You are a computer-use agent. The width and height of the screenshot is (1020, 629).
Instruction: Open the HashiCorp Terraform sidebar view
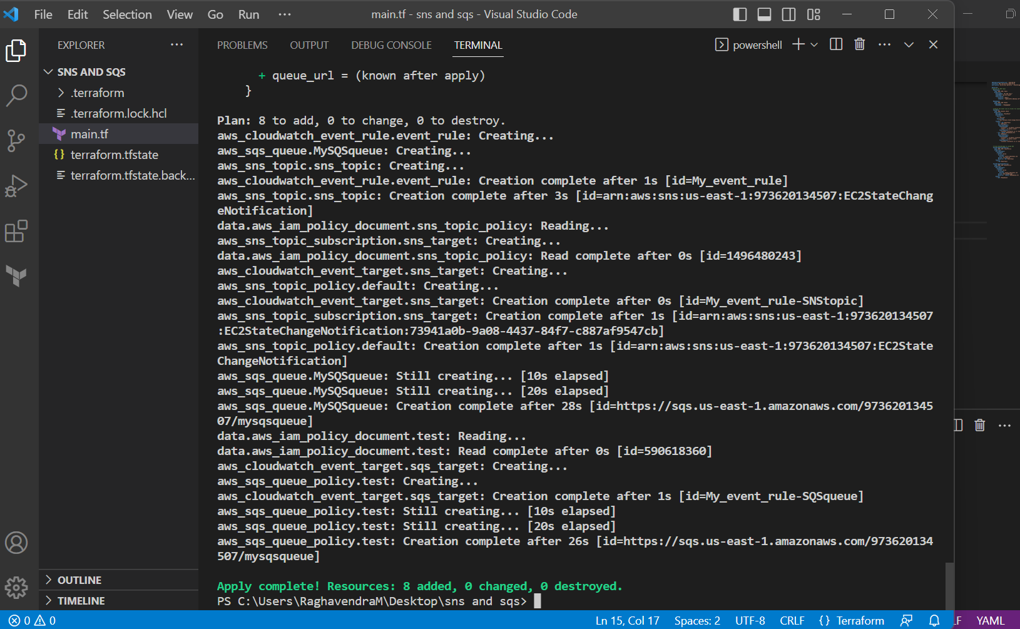click(17, 276)
